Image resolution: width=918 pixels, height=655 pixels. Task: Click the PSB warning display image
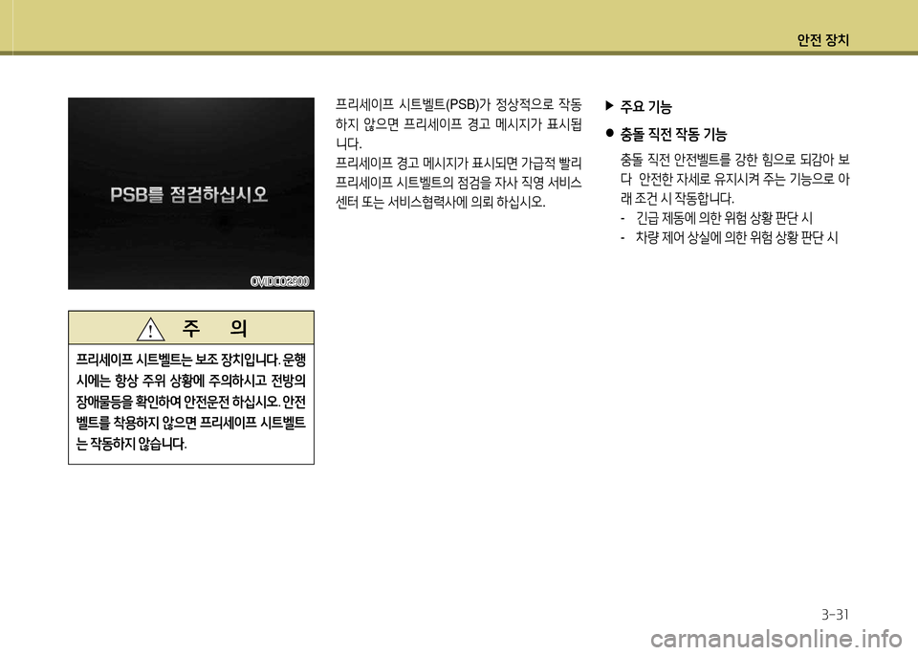click(x=191, y=193)
